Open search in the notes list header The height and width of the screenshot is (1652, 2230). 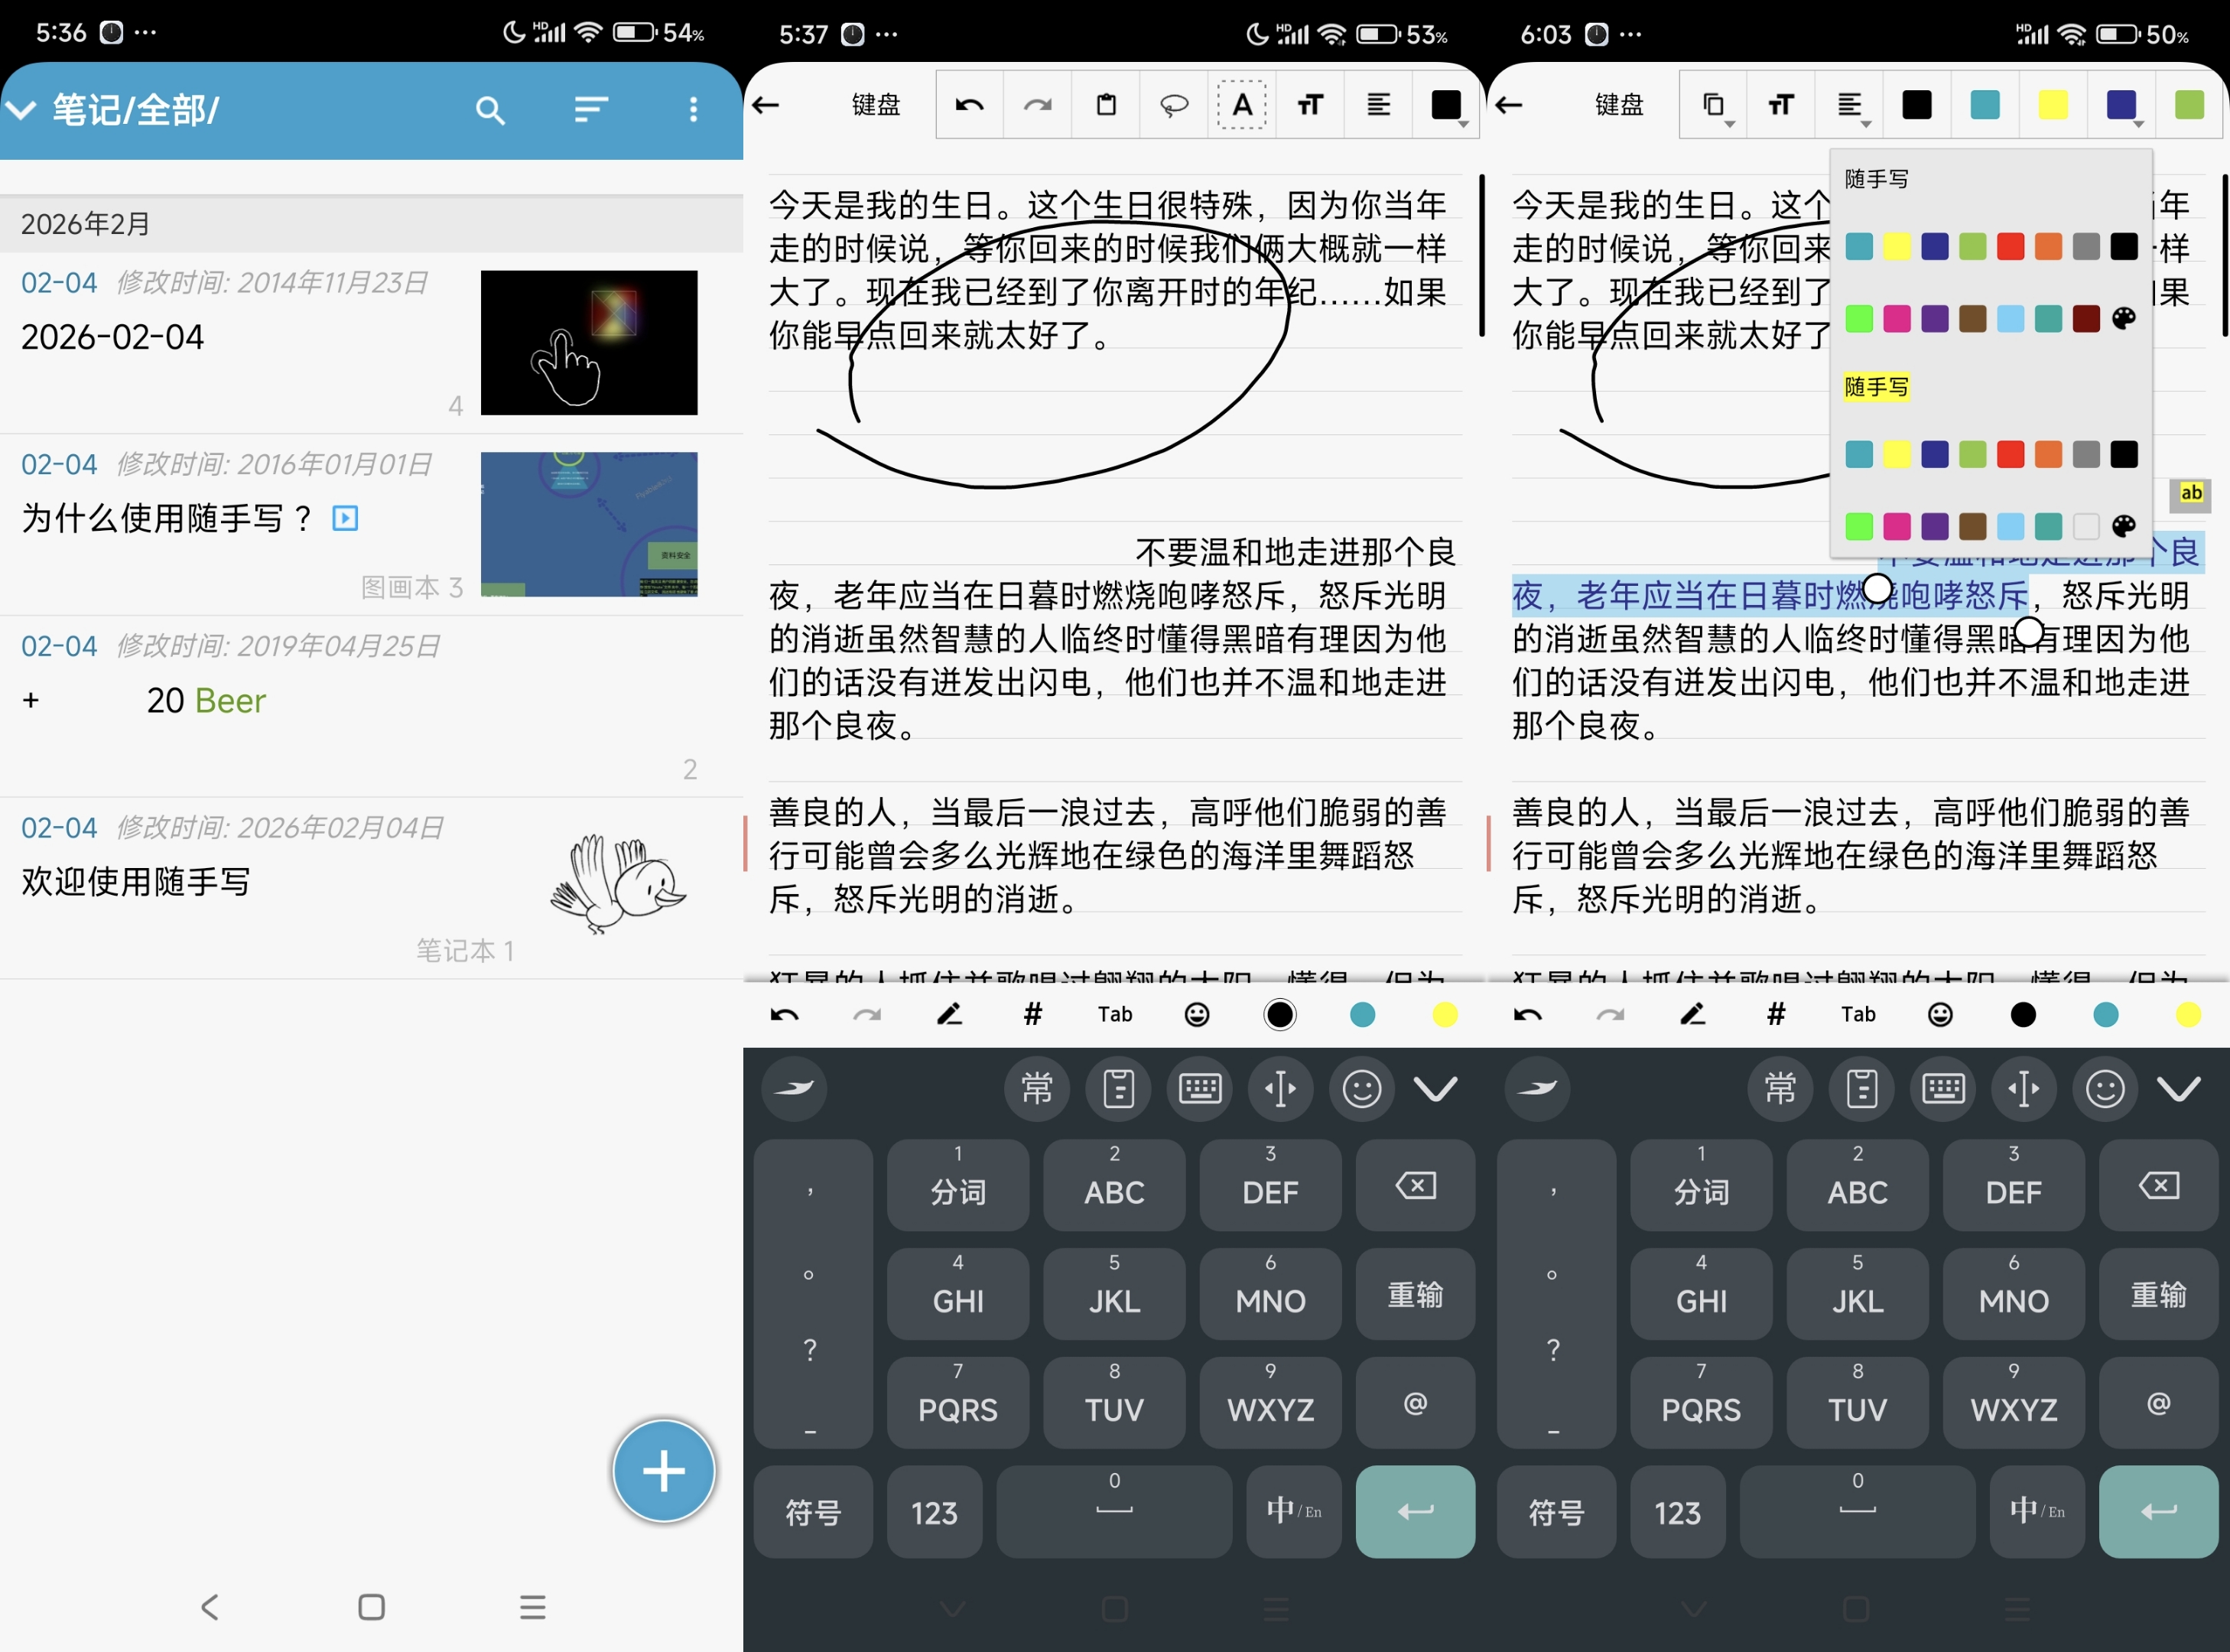point(489,109)
